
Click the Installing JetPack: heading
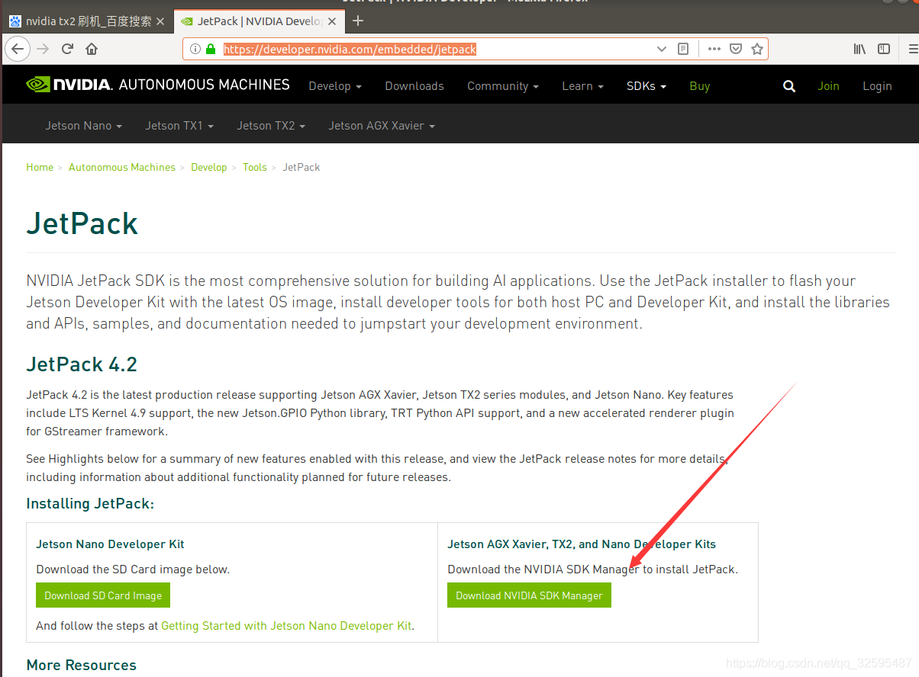pos(90,504)
